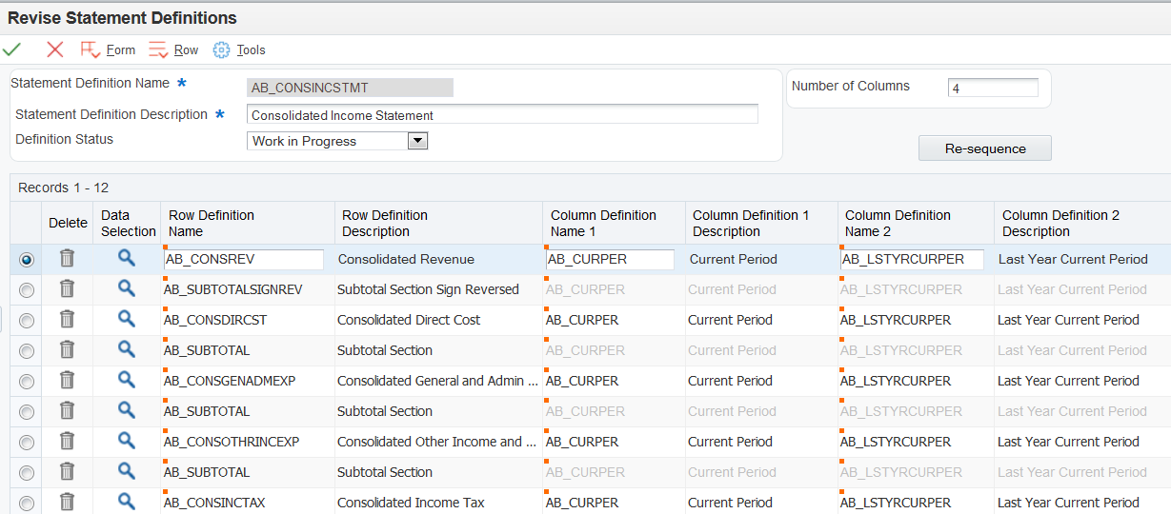The height and width of the screenshot is (514, 1171).
Task: Open data selection for AB_CONSOTHRINCEXP row
Action: click(x=127, y=442)
